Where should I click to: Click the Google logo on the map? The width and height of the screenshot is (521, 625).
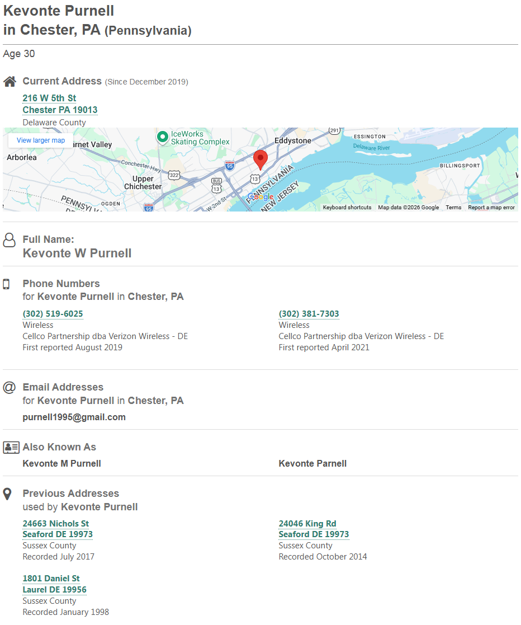[260, 197]
